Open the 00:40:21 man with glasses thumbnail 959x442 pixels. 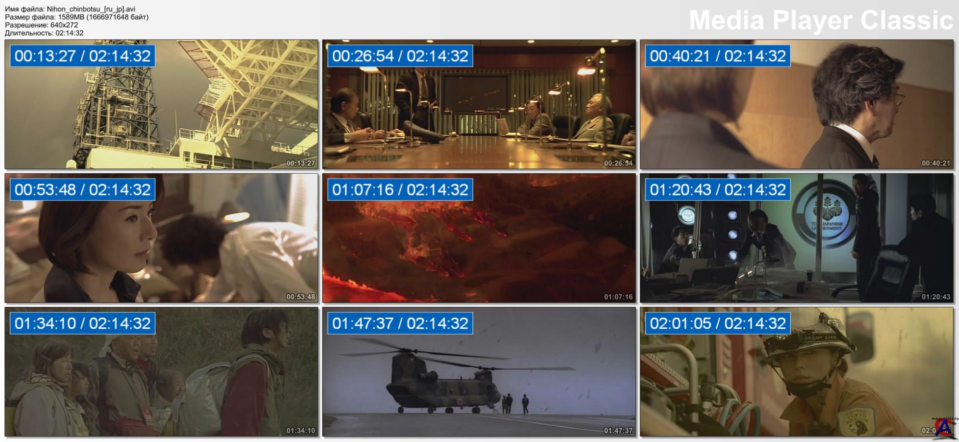click(x=797, y=104)
